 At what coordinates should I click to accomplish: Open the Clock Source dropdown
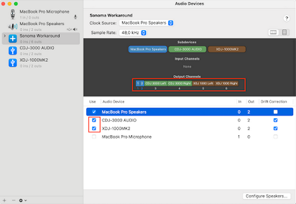coord(146,23)
